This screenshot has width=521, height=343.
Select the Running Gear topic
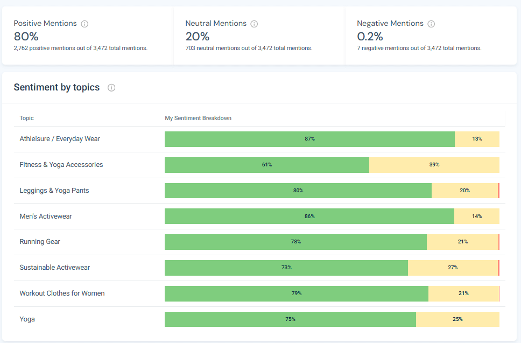tap(39, 242)
